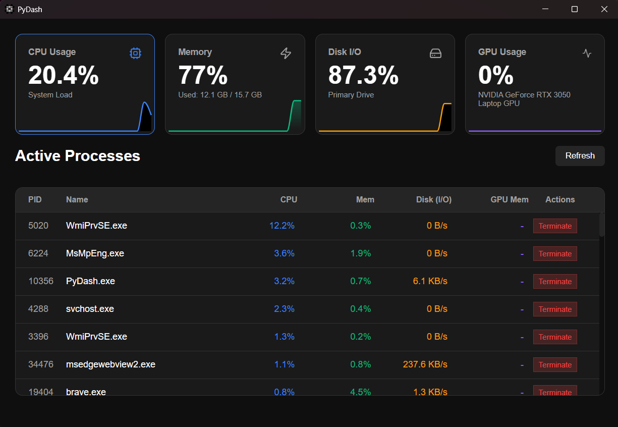Select the Memory usage card
Screen dimensions: 618x427
coord(235,84)
